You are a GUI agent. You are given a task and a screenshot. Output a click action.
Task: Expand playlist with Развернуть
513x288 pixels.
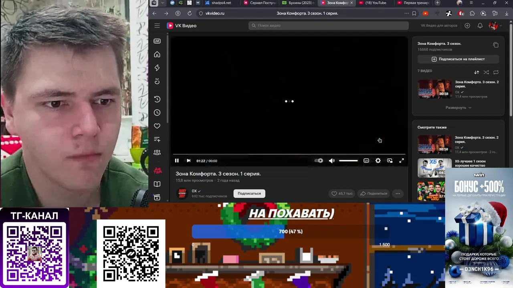tap(458, 108)
